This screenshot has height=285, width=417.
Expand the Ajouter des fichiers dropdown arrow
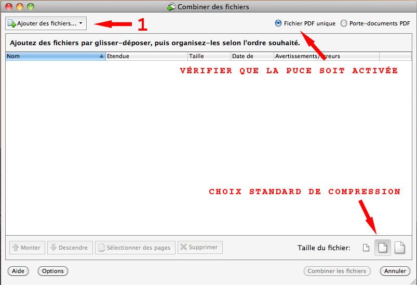coord(81,23)
